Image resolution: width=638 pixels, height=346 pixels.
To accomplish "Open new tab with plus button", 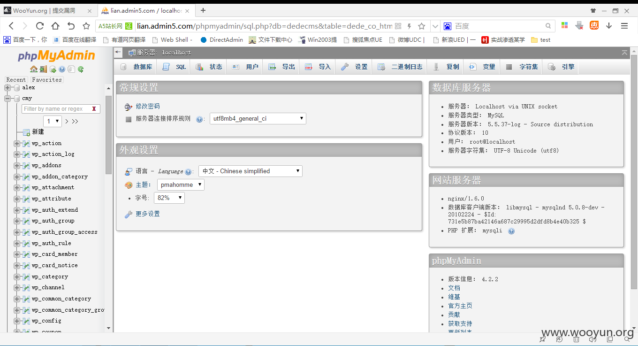I will 203,10.
